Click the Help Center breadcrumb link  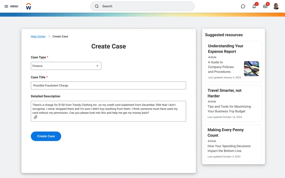point(38,36)
